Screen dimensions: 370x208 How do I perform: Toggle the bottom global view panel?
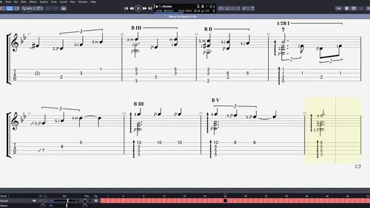pos(9,8)
